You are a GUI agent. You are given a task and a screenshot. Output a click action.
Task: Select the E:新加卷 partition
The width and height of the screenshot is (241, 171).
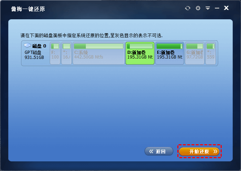tap(169, 53)
